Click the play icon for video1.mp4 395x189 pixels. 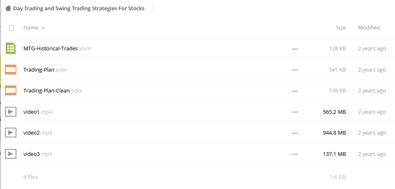11,112
